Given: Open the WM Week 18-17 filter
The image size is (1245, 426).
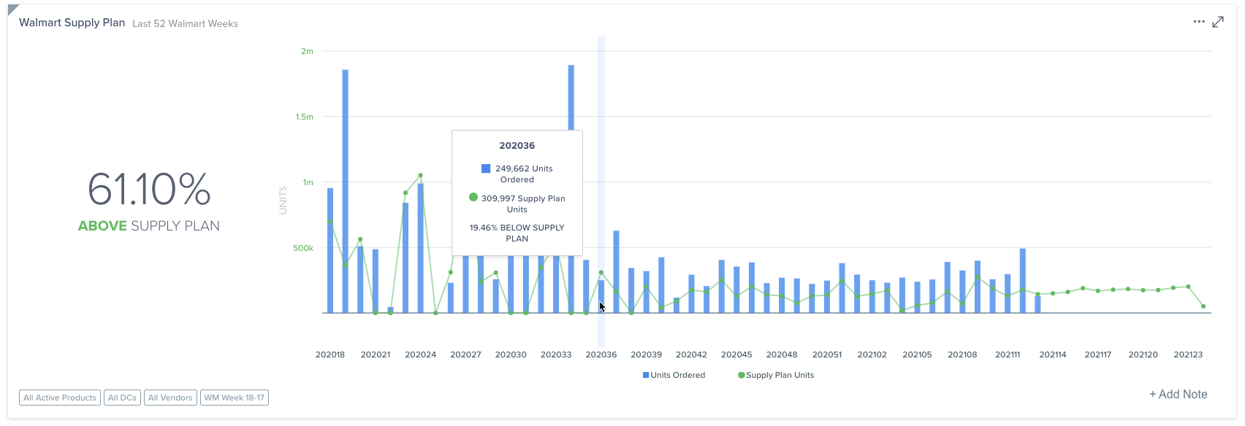Looking at the screenshot, I should click(x=235, y=398).
